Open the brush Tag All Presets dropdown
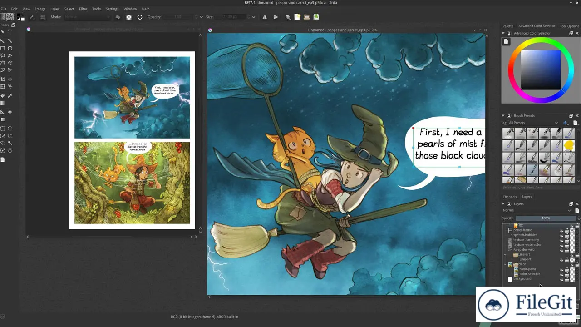Viewport: 581px width, 327px height. (x=533, y=123)
